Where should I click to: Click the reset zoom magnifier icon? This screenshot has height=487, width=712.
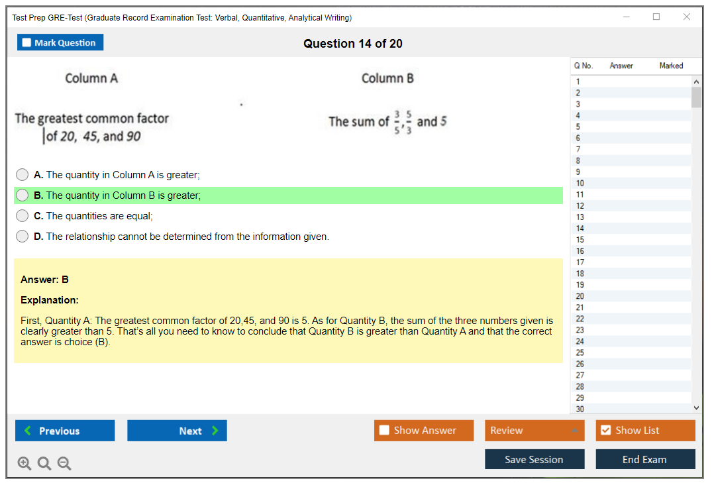coord(44,464)
